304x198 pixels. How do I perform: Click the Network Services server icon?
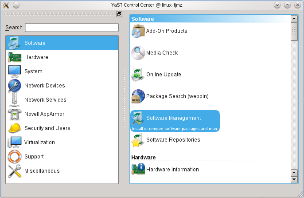(x=15, y=100)
